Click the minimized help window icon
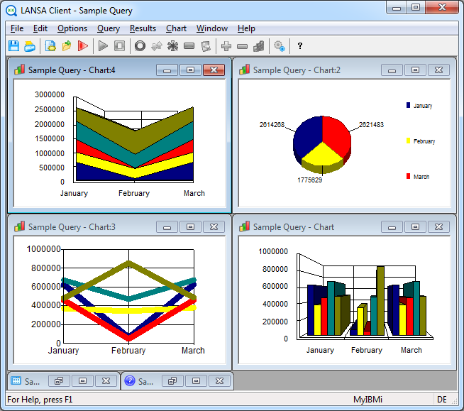 click(130, 380)
